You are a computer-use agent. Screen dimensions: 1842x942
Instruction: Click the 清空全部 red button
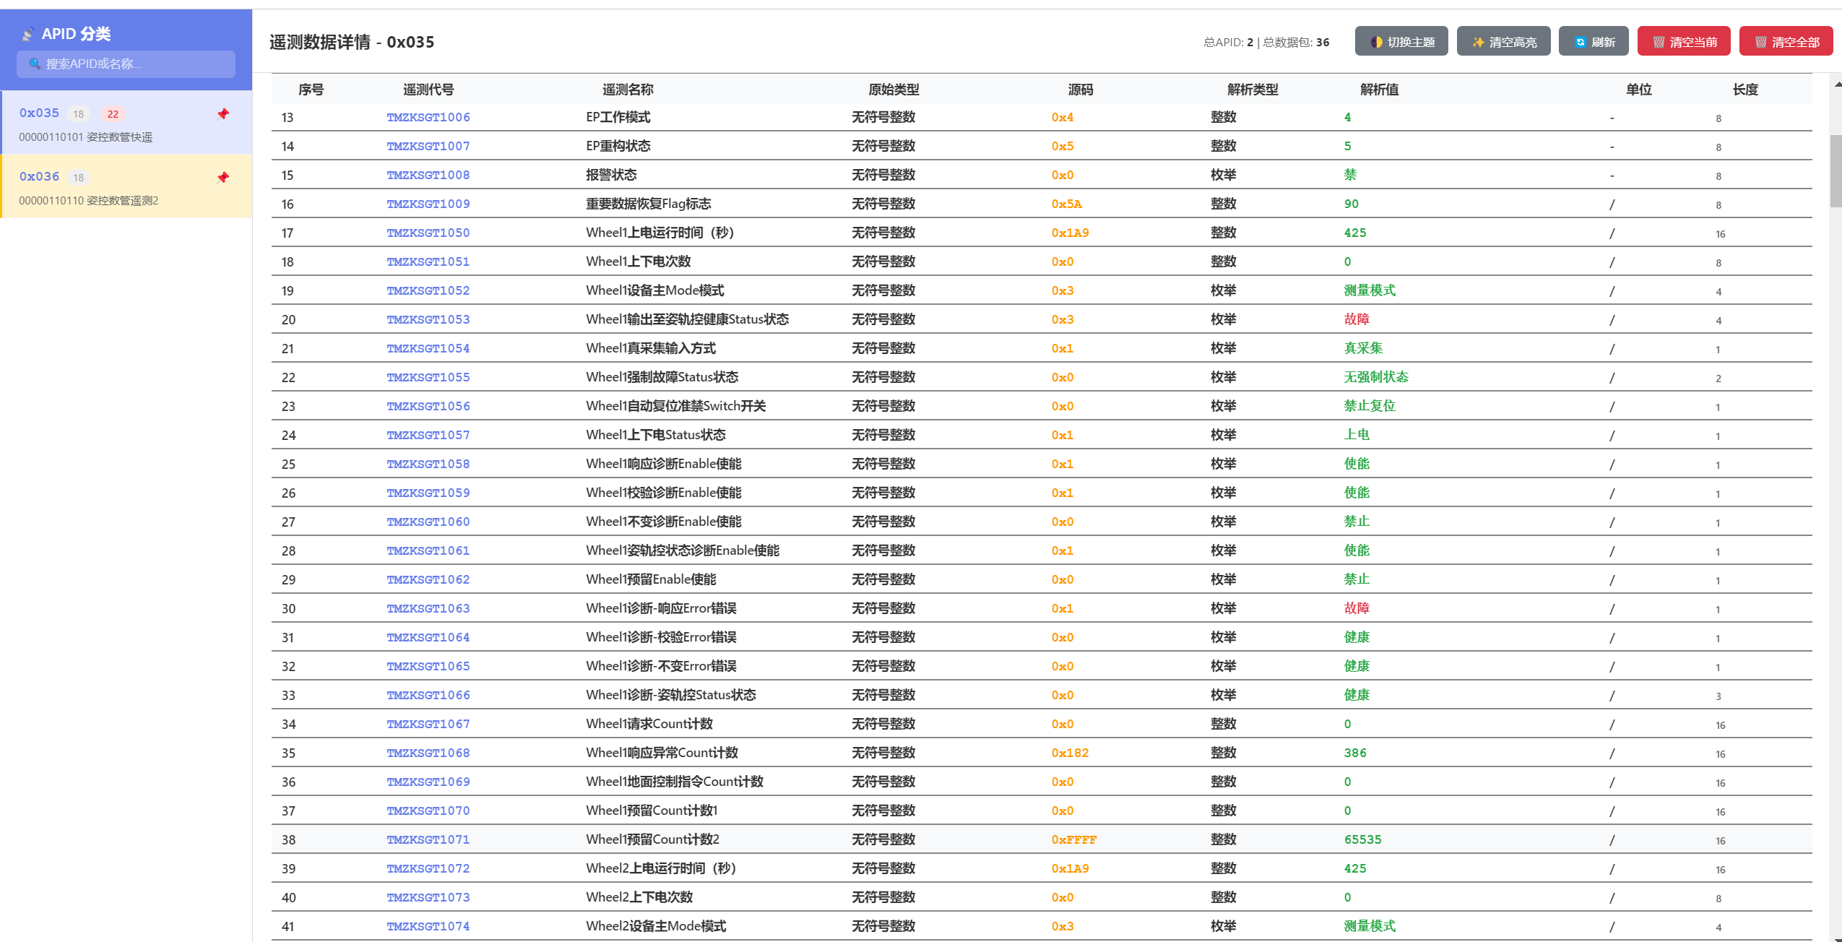(x=1786, y=42)
